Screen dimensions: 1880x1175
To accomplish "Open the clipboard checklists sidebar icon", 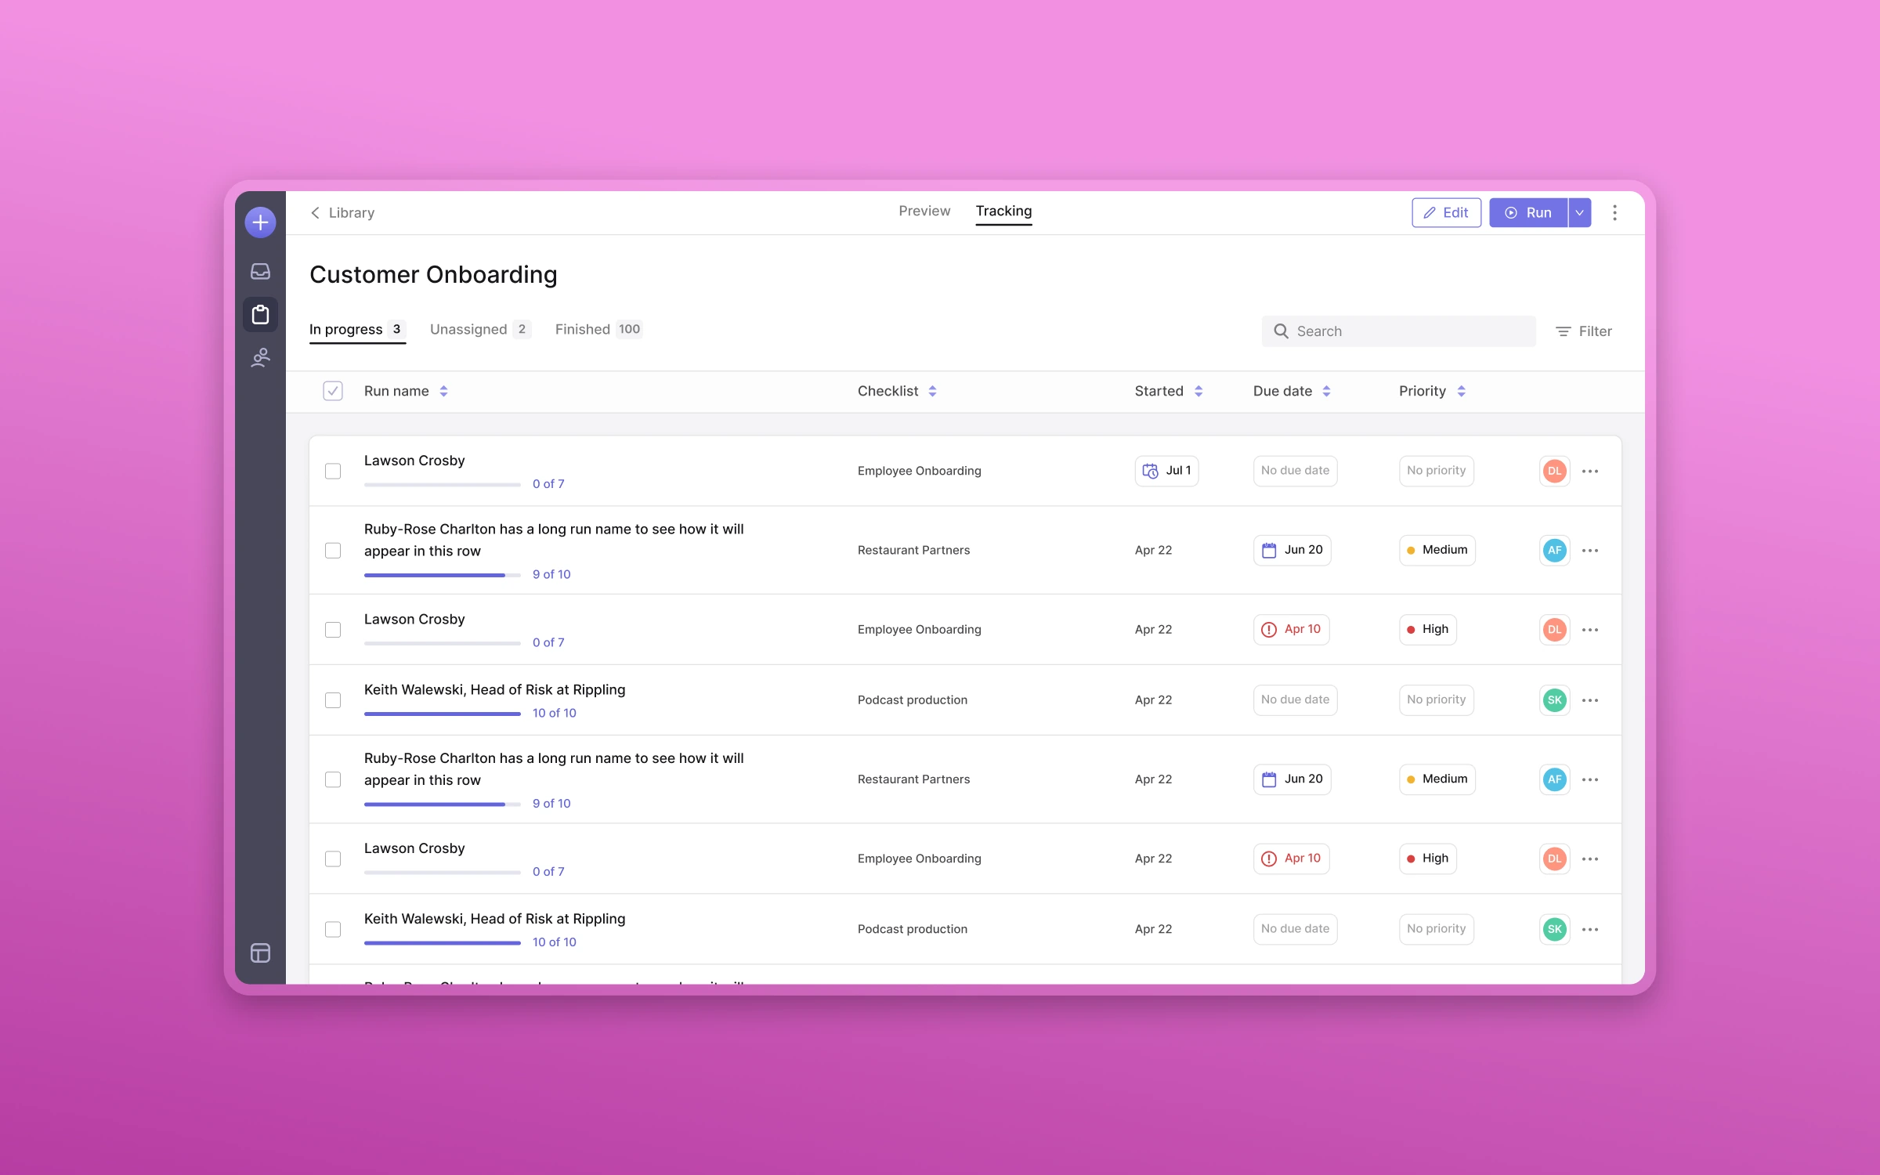I will [260, 315].
